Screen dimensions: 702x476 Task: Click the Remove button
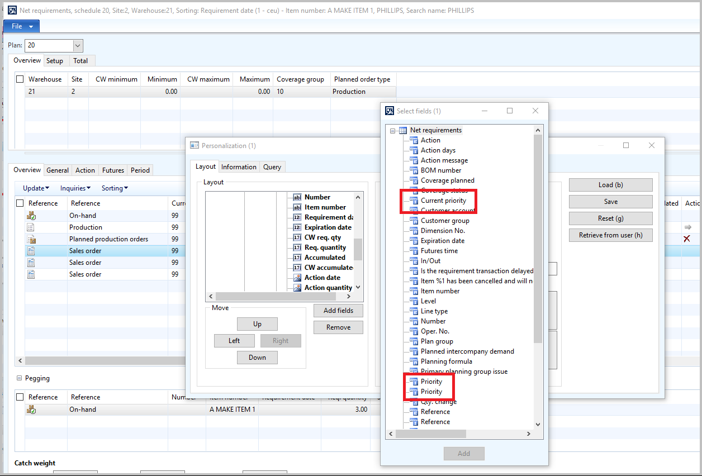click(338, 327)
